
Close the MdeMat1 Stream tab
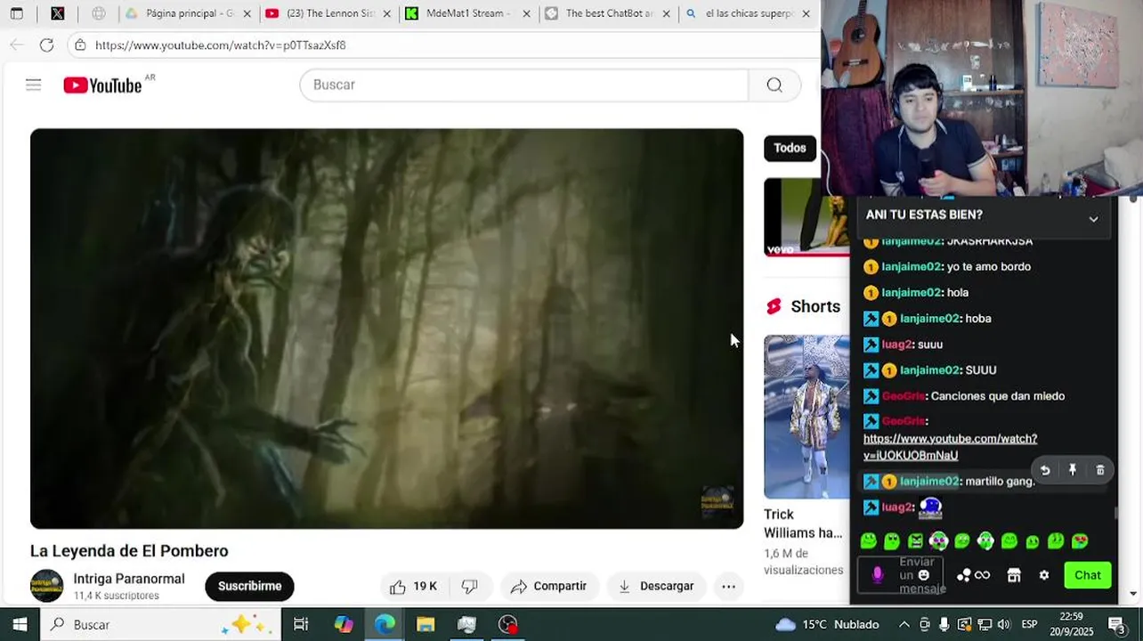click(526, 14)
